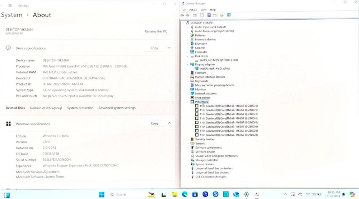Collapse the Display adapters category

[188, 64]
